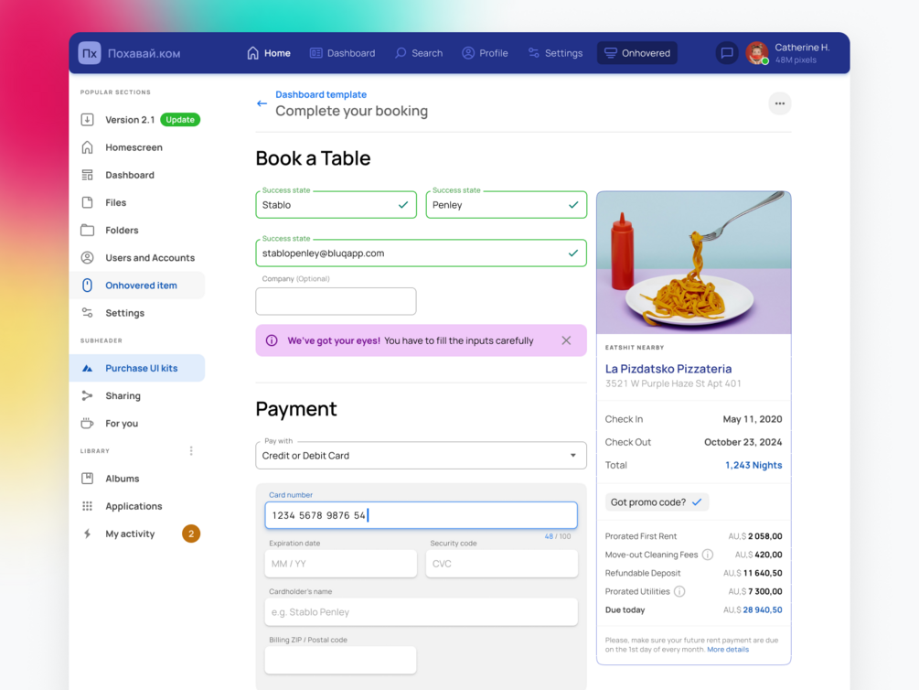Dismiss the pink alert banner
This screenshot has width=919, height=690.
point(566,340)
